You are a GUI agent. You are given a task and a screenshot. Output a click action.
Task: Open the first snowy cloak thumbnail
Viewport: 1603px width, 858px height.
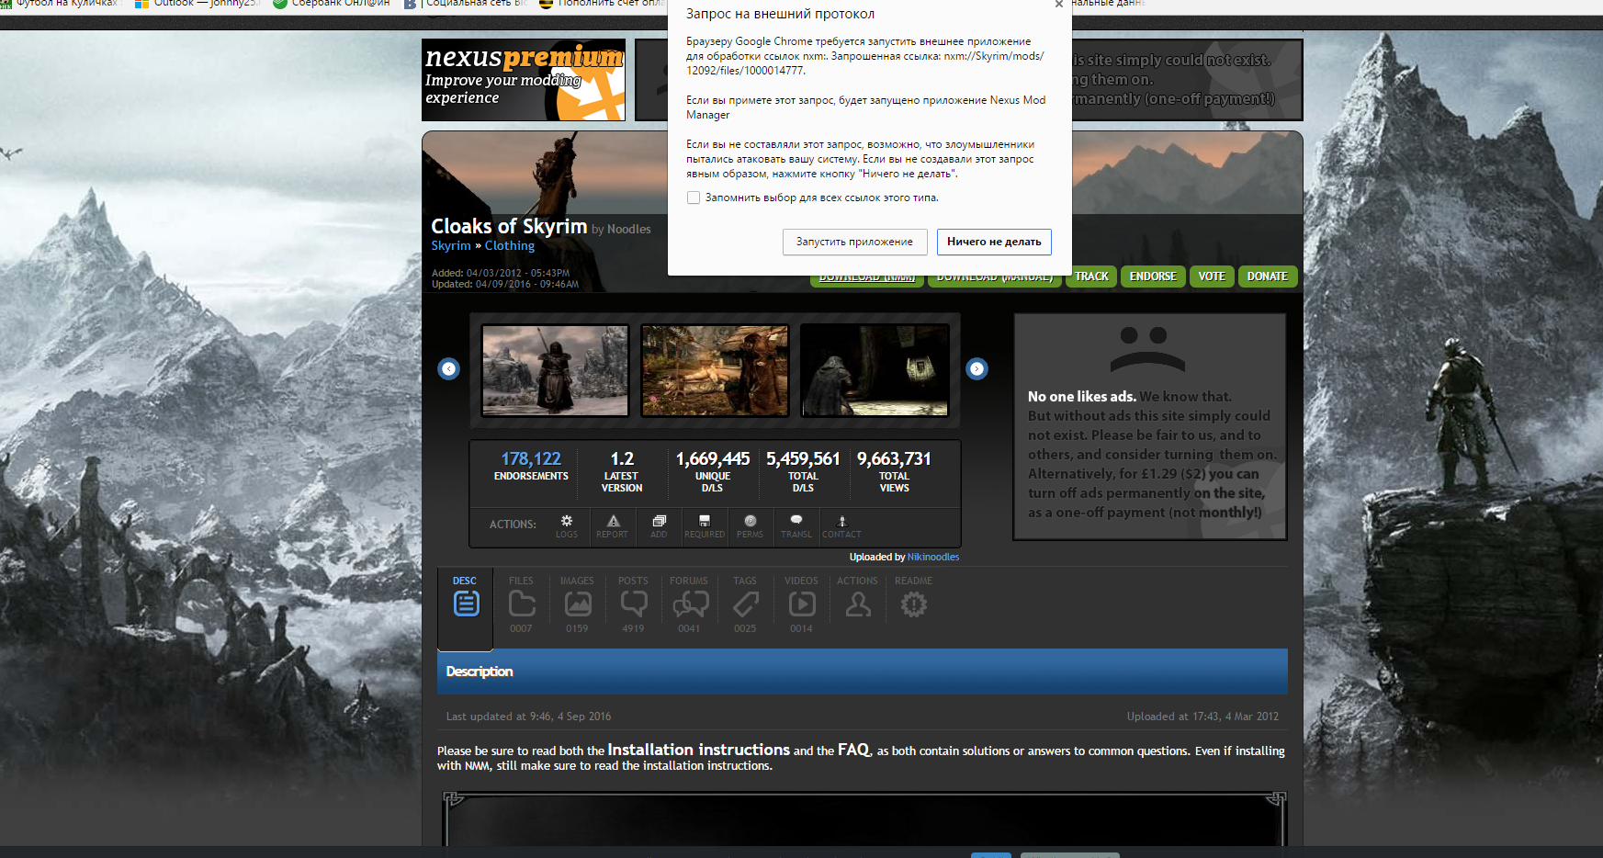pos(555,370)
